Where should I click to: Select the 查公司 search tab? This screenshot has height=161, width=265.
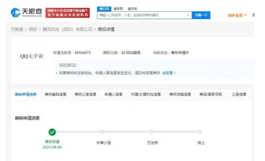click(104, 9)
